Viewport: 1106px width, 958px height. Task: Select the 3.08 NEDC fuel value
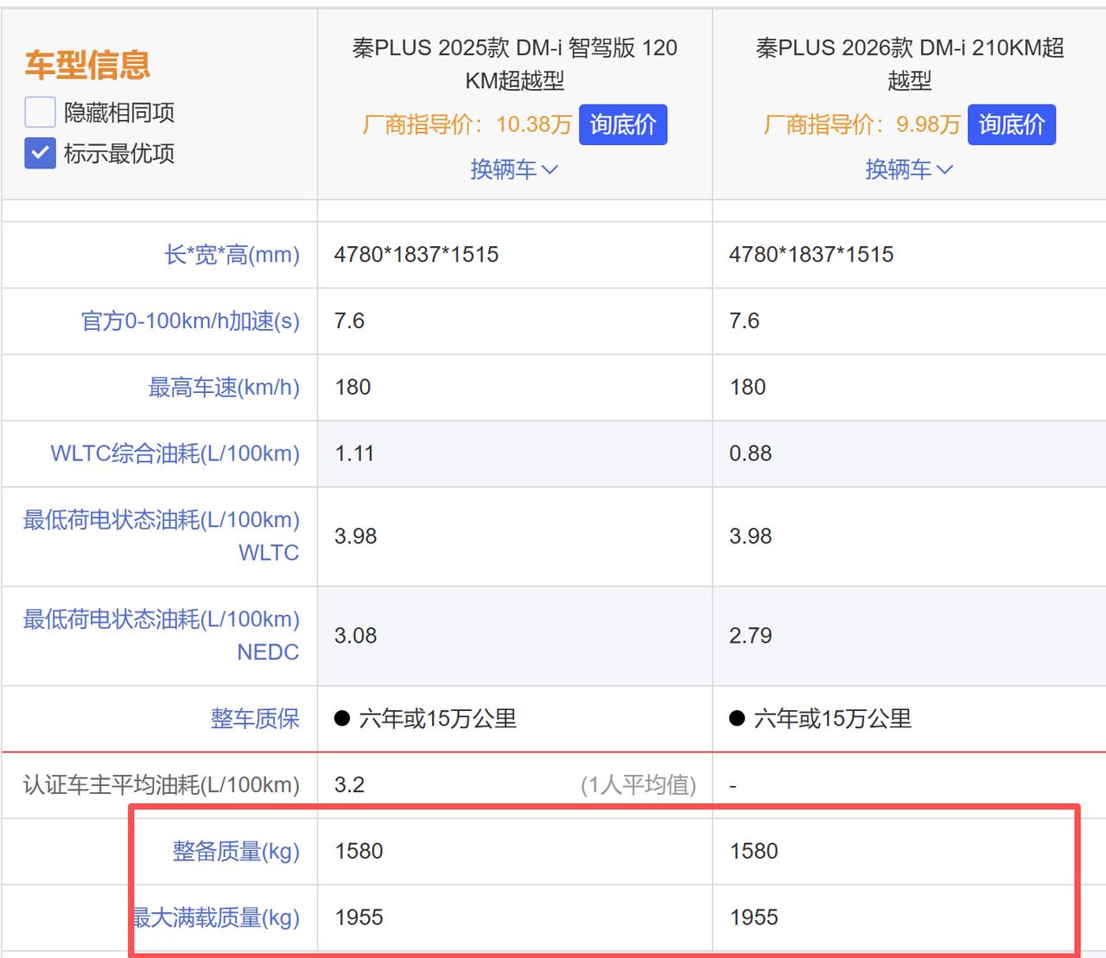click(355, 636)
